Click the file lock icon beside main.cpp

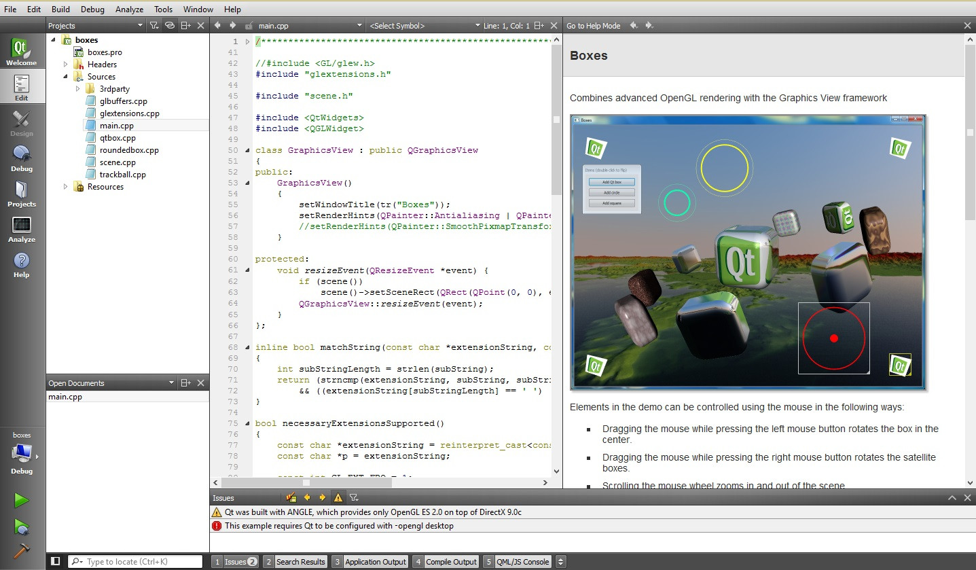249,26
